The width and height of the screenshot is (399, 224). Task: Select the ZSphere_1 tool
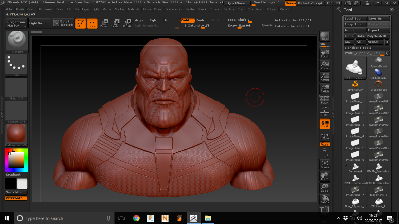tap(379, 202)
